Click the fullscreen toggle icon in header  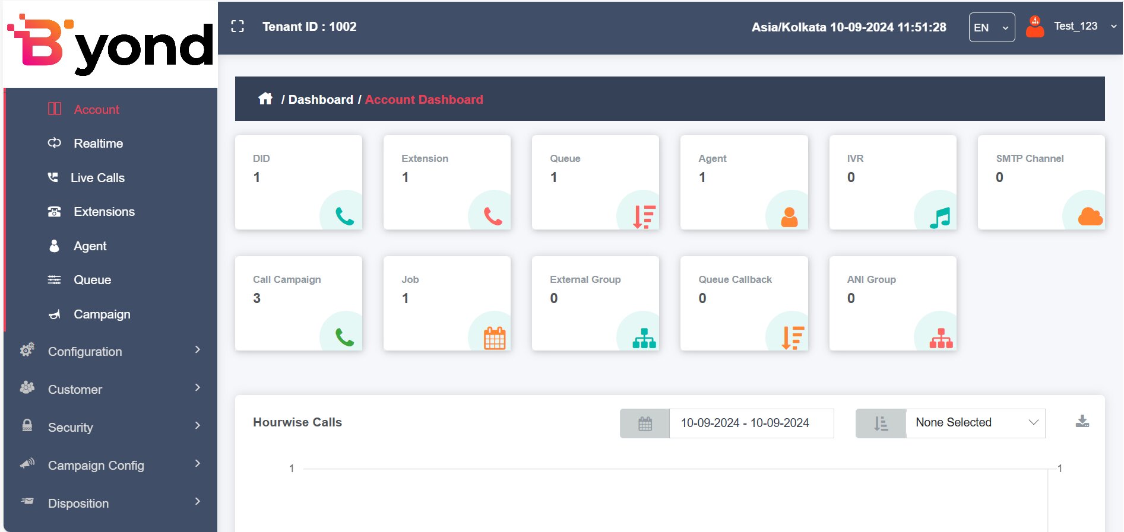[x=238, y=26]
